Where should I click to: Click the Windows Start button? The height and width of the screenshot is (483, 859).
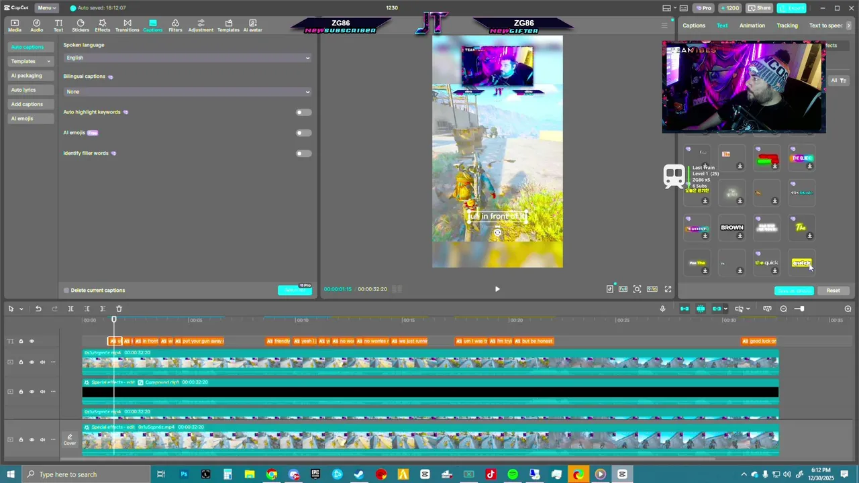coord(11,474)
